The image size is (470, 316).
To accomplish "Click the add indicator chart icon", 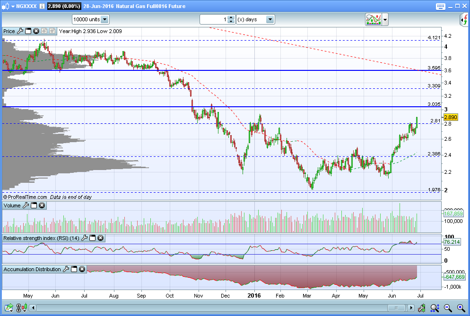I will tap(8, 308).
